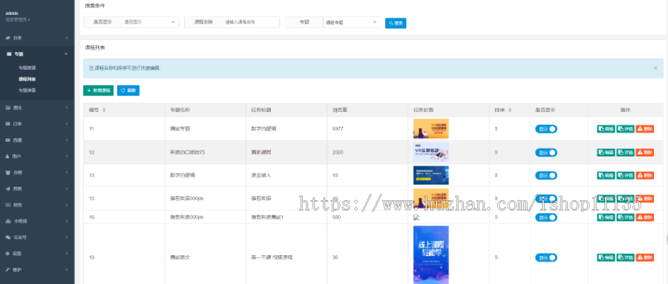Click the 分销 icon in sidebar

[x=7, y=173]
